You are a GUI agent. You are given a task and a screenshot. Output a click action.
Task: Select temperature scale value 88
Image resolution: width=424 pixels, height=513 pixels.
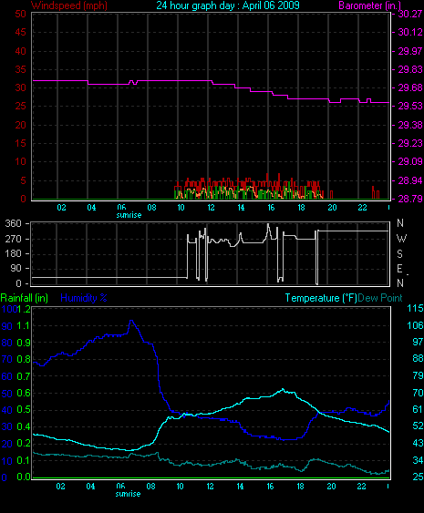tap(418, 358)
